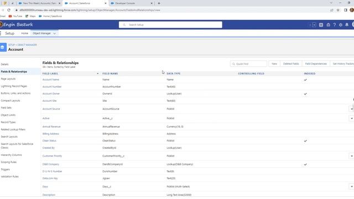The image size is (354, 199).
Task: Click the site lock icon in address bar
Action: (16, 10)
